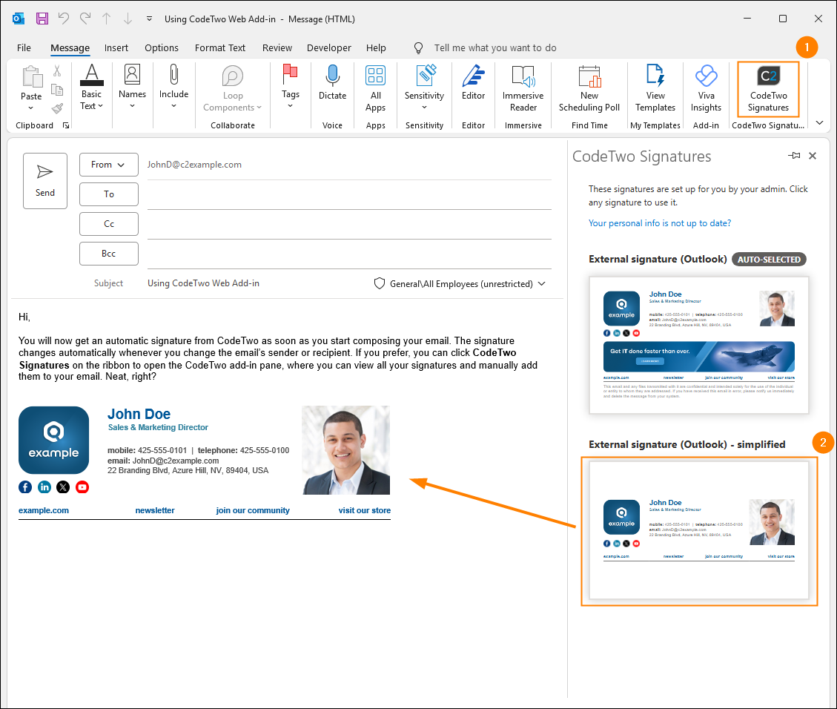This screenshot has width=837, height=709.
Task: Click the X icon in email signature
Action: [63, 487]
